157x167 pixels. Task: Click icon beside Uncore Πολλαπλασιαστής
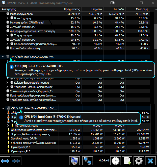pyautogui.click(x=8, y=48)
